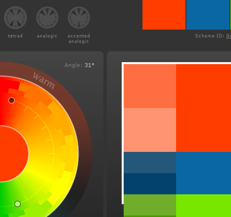Image resolution: width=231 pixels, height=217 pixels.
Task: Click the accented analogic label
Action: pyautogui.click(x=79, y=38)
